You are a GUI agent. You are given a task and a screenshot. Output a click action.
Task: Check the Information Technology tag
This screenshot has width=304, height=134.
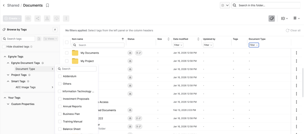tap(60, 91)
